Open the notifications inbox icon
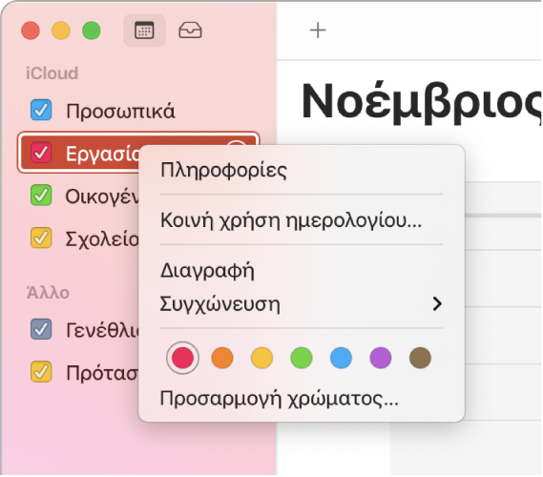This screenshot has width=543, height=477. click(190, 31)
